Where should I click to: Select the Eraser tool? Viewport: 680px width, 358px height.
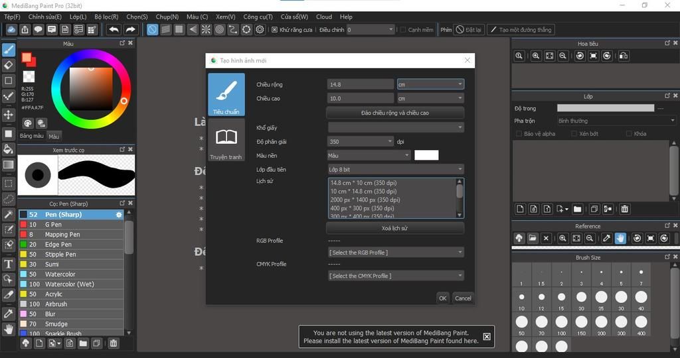[x=8, y=66]
